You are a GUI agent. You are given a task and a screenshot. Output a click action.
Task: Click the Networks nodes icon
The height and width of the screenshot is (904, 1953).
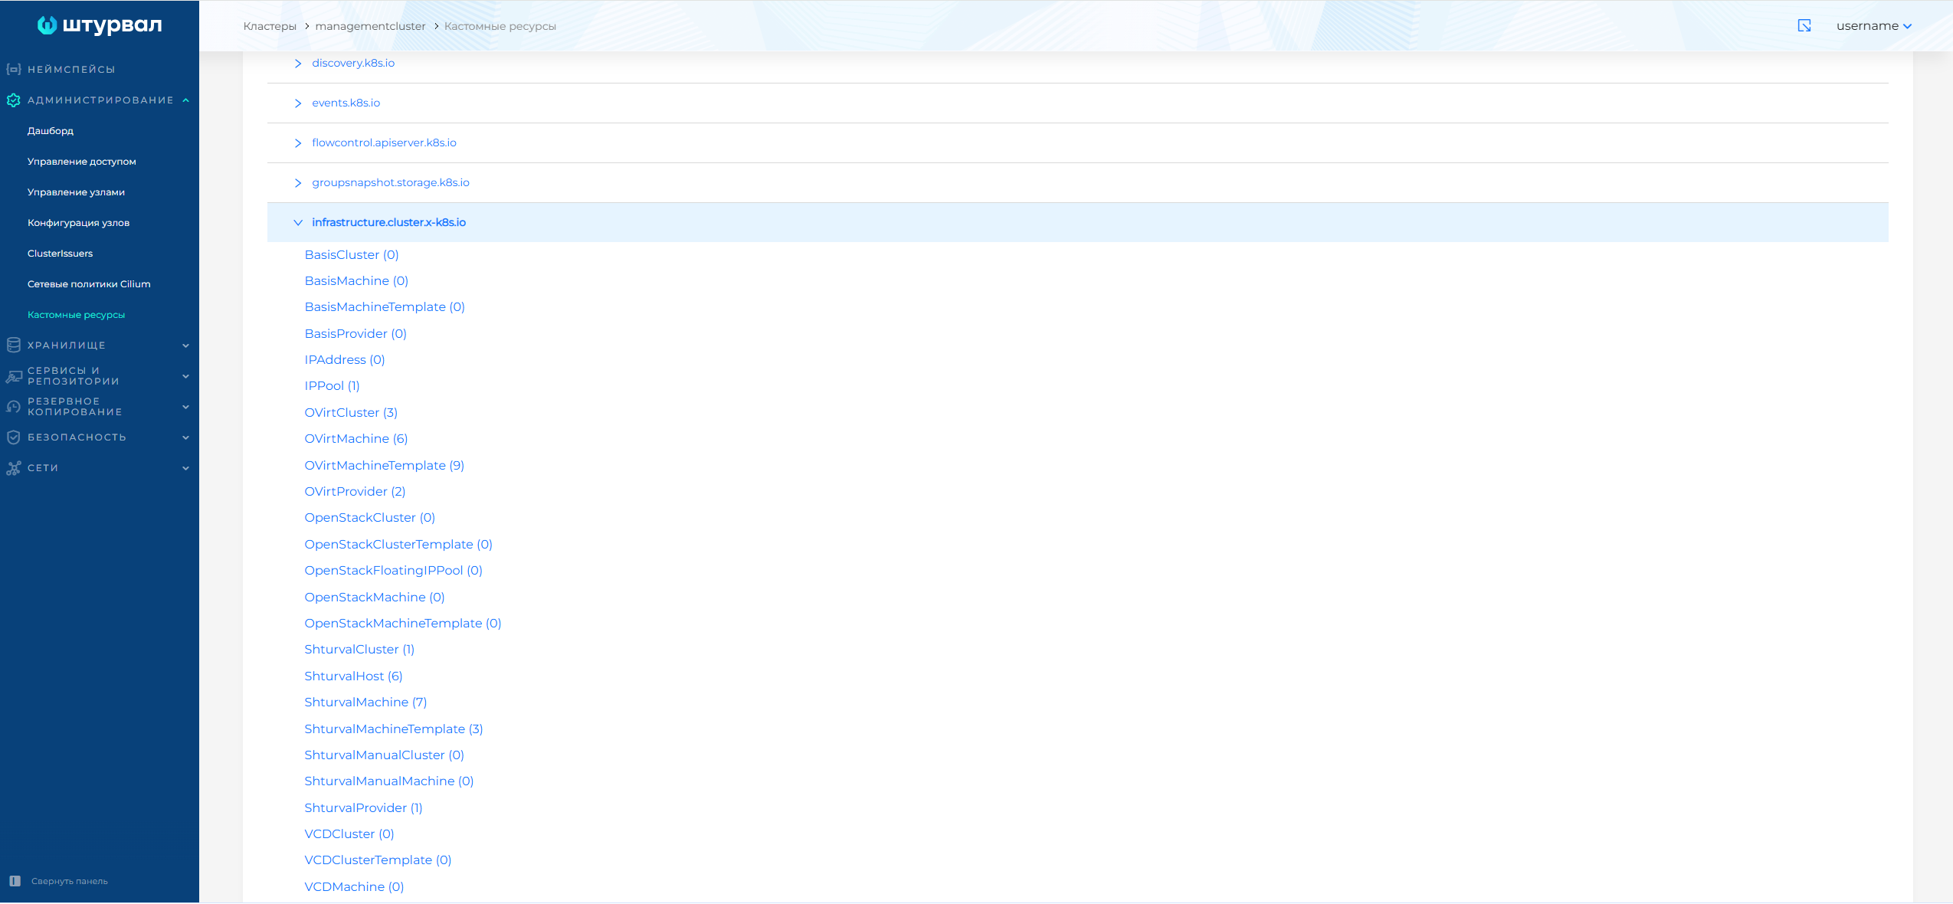(x=13, y=468)
